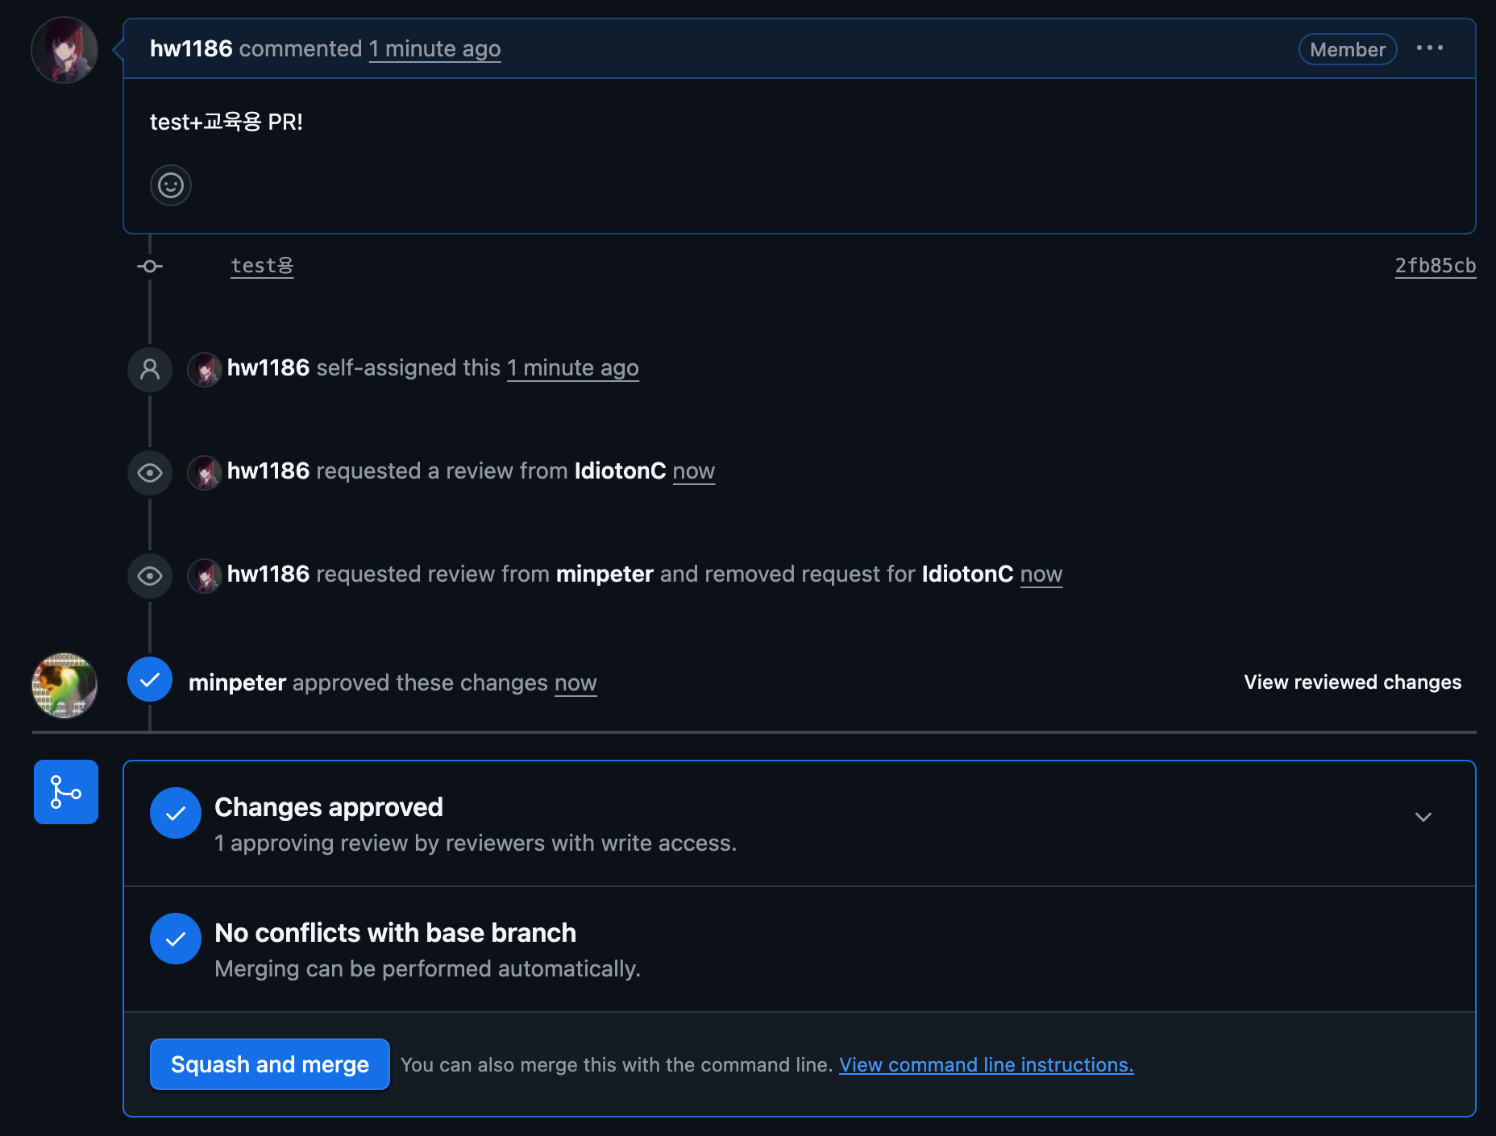The image size is (1496, 1136).
Task: Click the eye icon beside minpeter review request
Action: (x=150, y=576)
